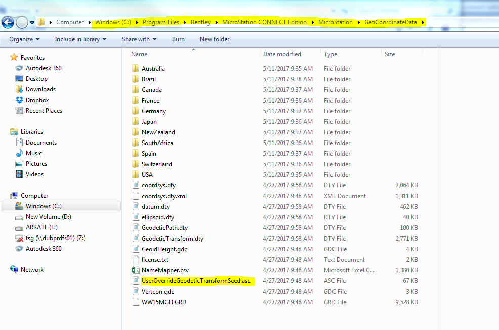Click the Burn toolbar command
Viewport: 499px width, 330px height.
(x=178, y=39)
